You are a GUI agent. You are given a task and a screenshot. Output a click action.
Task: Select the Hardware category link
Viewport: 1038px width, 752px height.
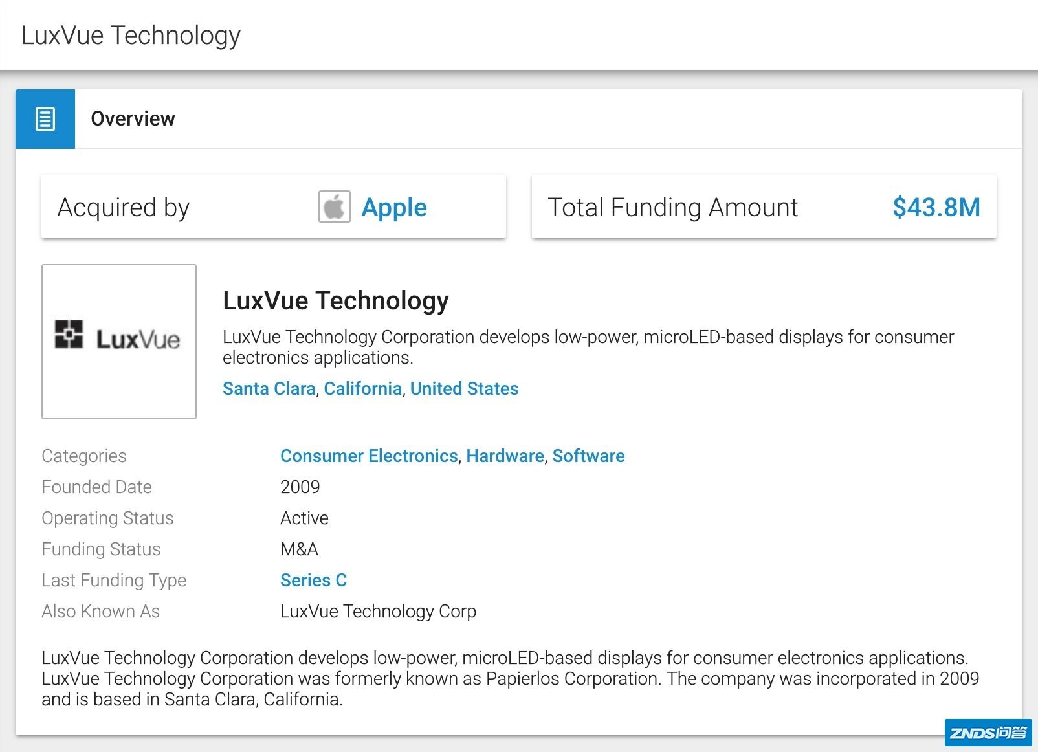pyautogui.click(x=505, y=456)
